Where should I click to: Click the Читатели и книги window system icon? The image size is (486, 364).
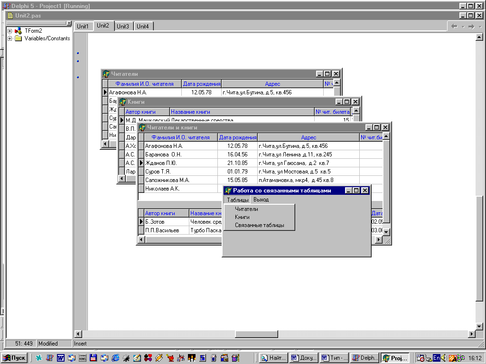coord(142,127)
